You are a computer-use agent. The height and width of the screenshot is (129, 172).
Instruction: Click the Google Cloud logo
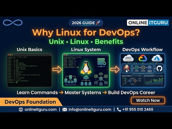(143, 58)
